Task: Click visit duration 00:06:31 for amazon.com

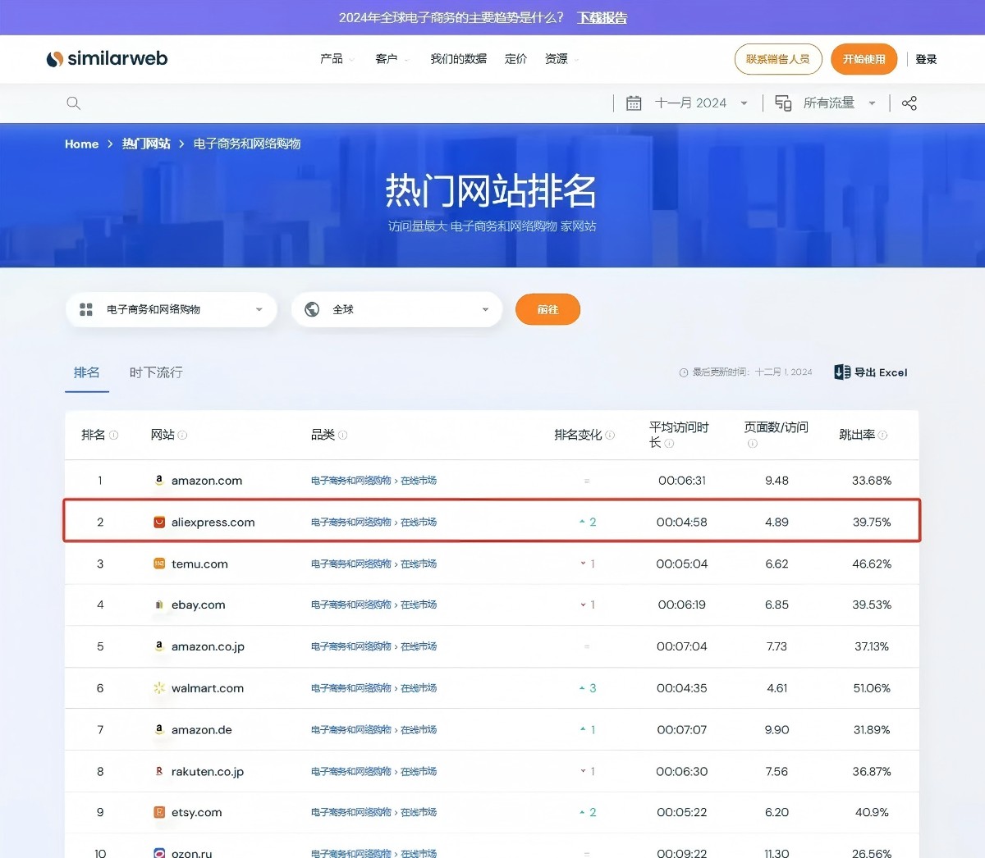Action: coord(682,481)
